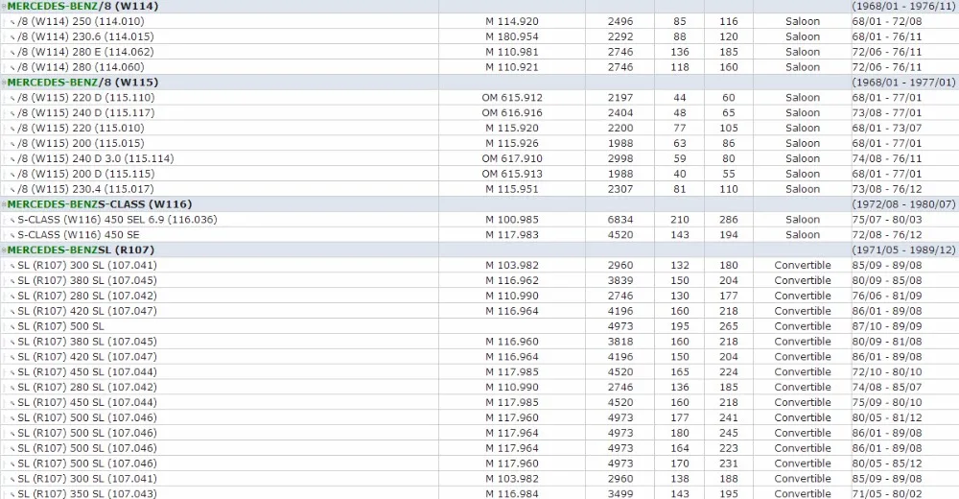The height and width of the screenshot is (499, 959).
Task: Select S-CLASS (W116) 450 SEL 6.9 row
Action: tap(479, 219)
